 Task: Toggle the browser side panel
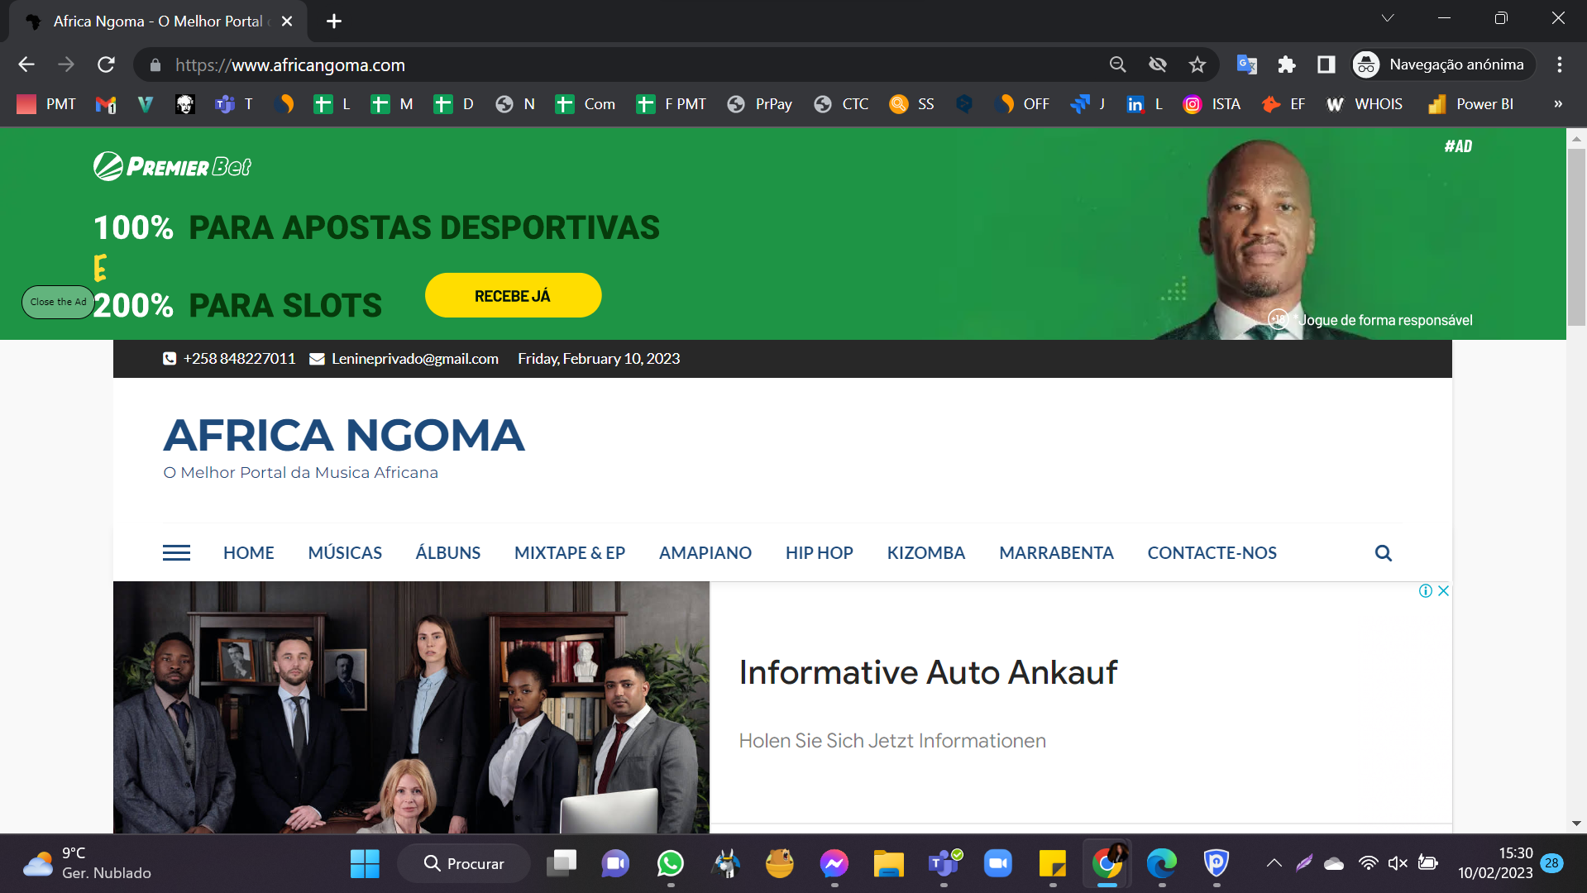coord(1326,64)
